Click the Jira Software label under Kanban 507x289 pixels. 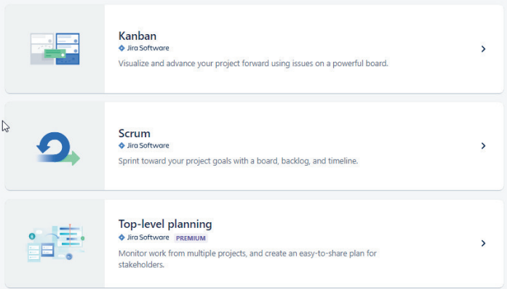(x=148, y=48)
